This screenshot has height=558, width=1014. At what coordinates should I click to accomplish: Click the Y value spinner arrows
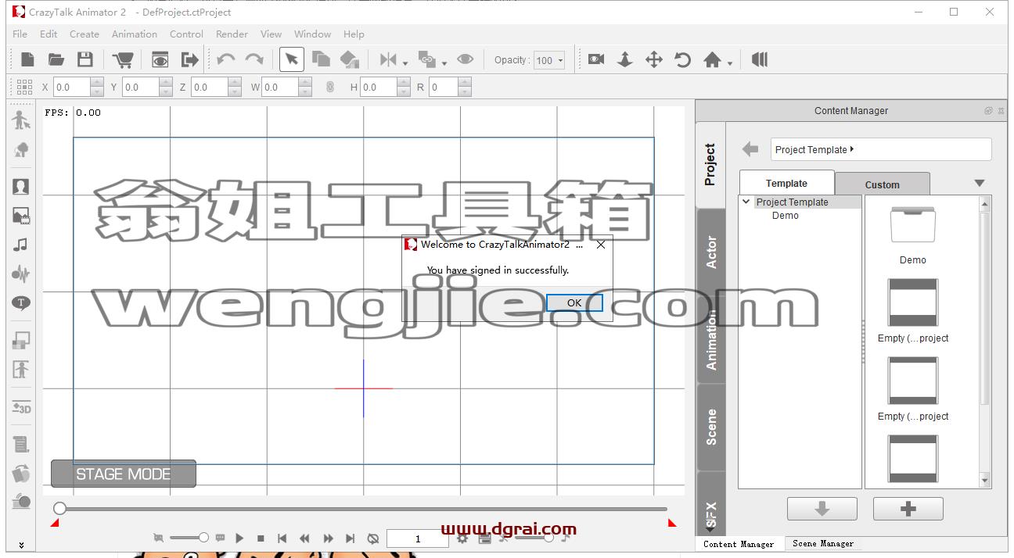(x=166, y=88)
